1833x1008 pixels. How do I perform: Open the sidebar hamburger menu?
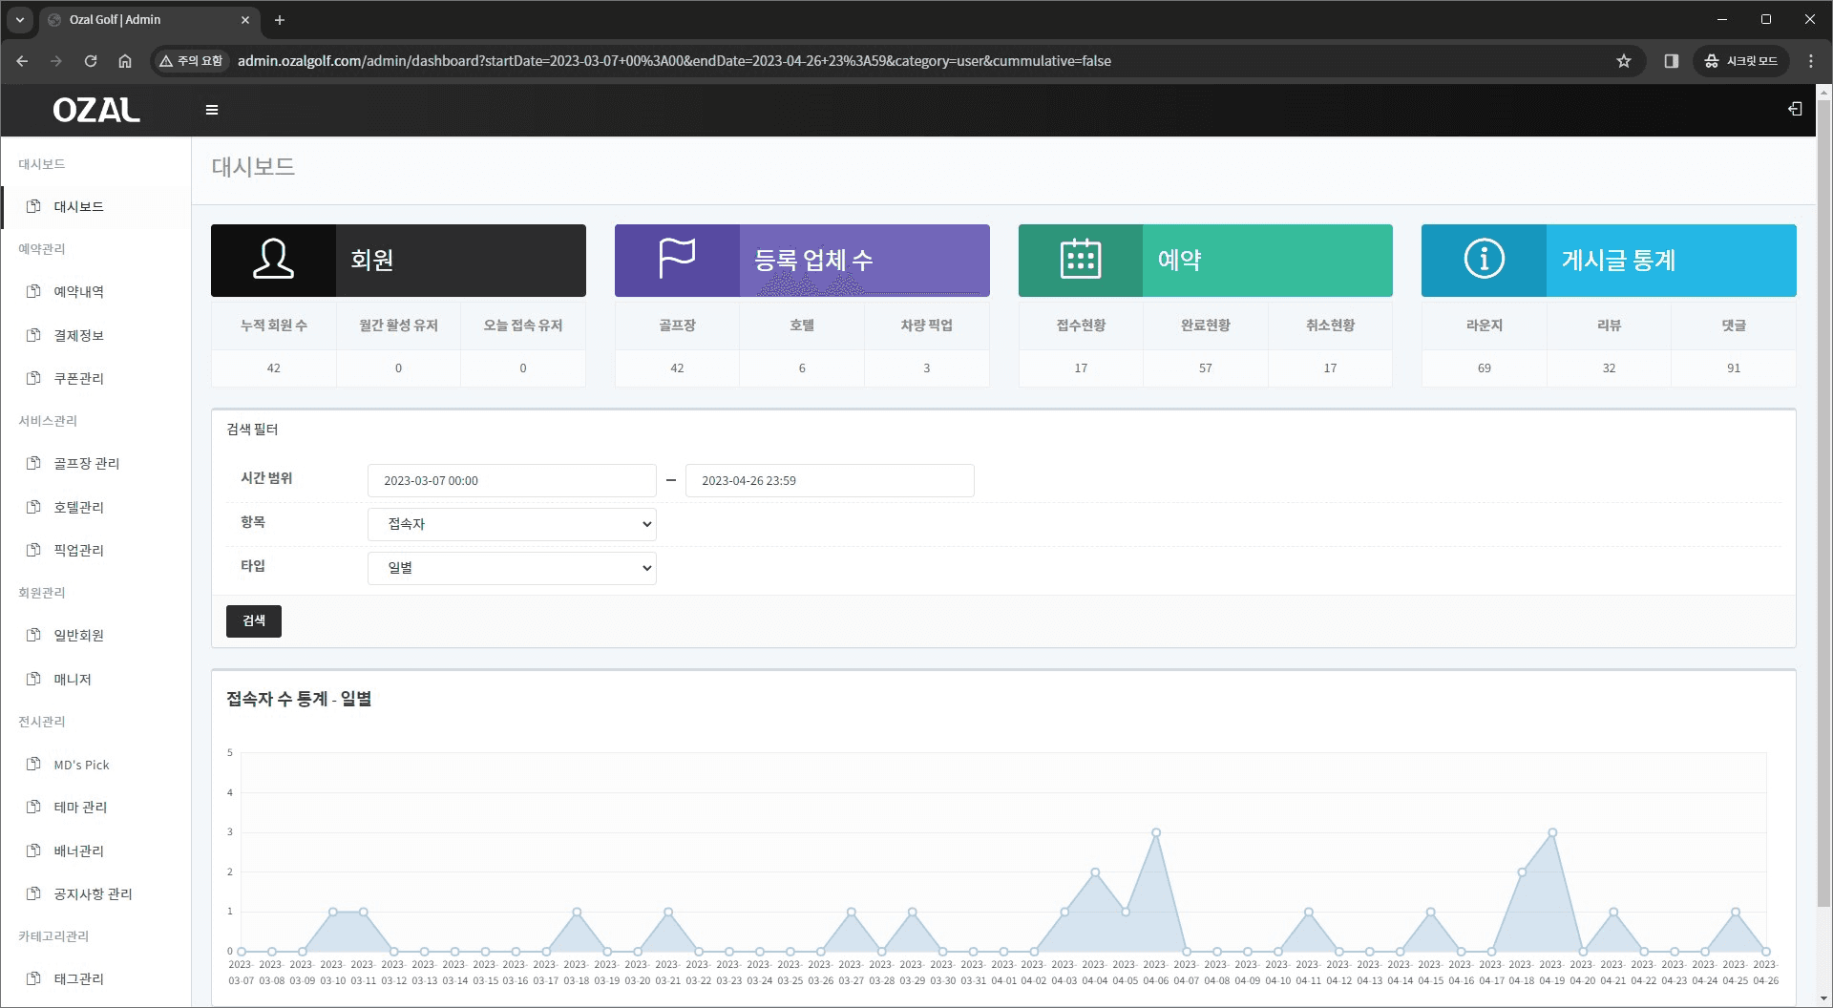(x=212, y=109)
